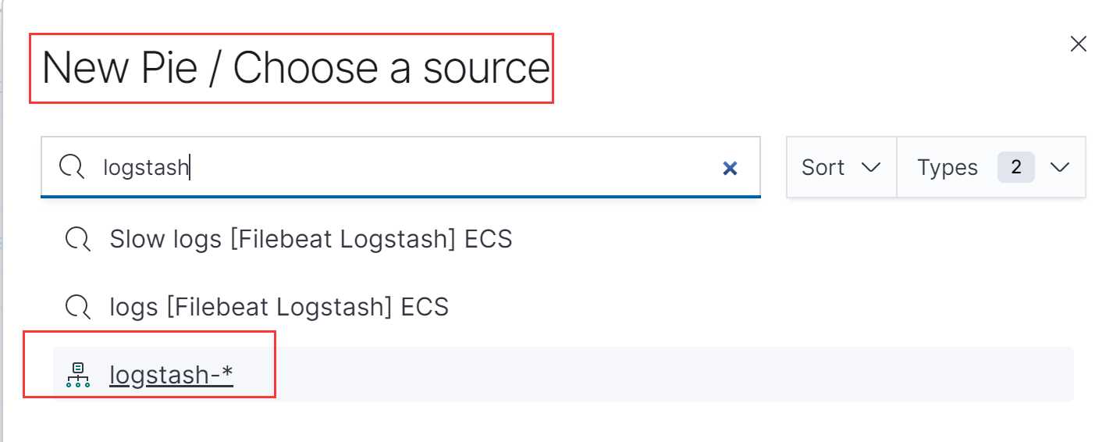
Task: Close the Choose a source dialog
Action: (1078, 44)
